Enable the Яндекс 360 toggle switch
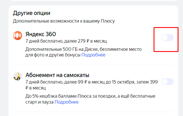 [167, 38]
